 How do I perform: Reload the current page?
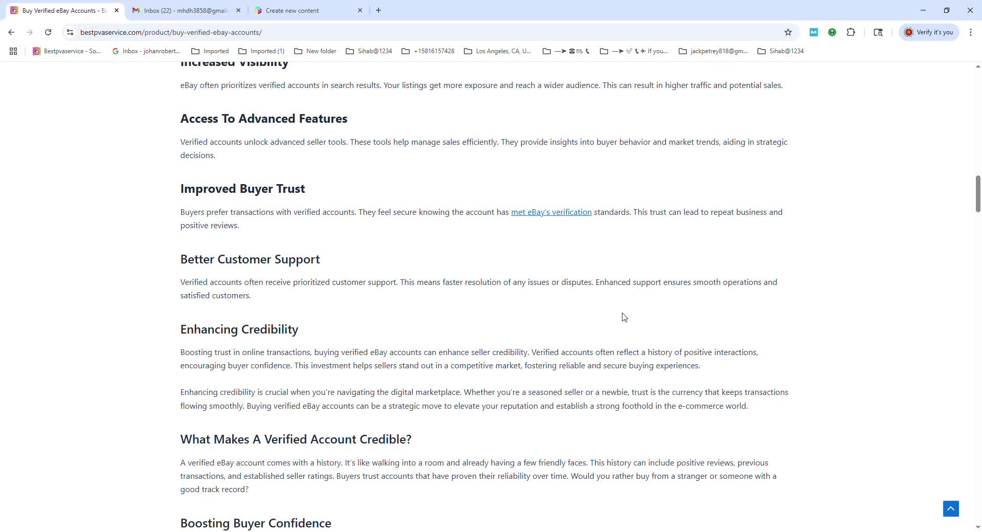tap(48, 32)
